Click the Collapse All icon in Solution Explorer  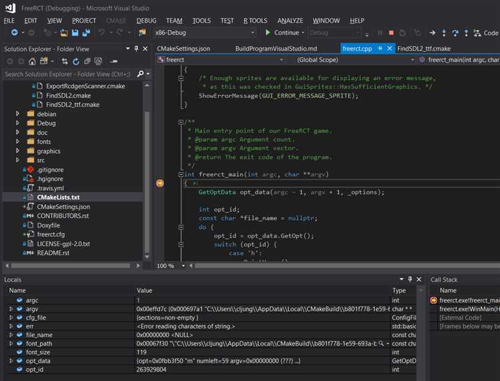click(x=87, y=61)
